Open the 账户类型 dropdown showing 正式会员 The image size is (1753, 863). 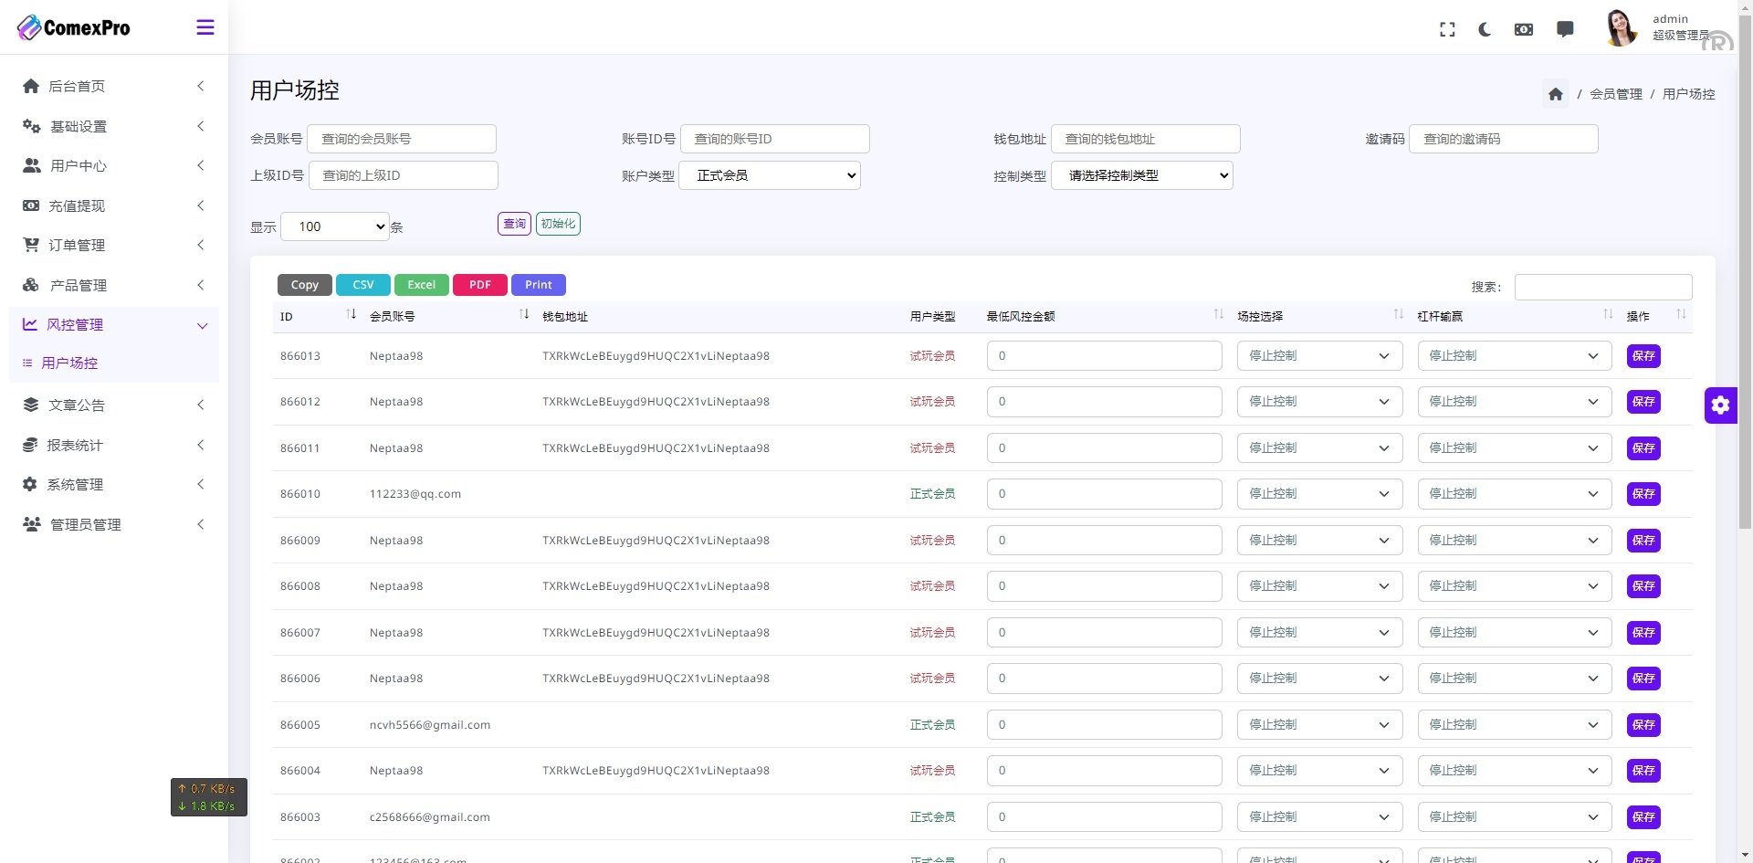tap(770, 174)
